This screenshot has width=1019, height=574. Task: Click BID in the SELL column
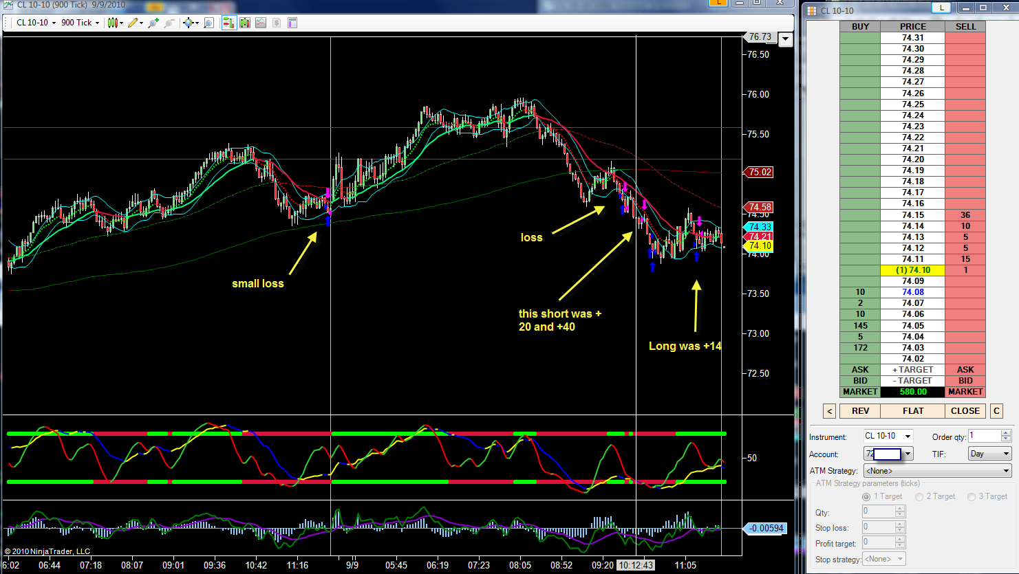pyautogui.click(x=965, y=381)
